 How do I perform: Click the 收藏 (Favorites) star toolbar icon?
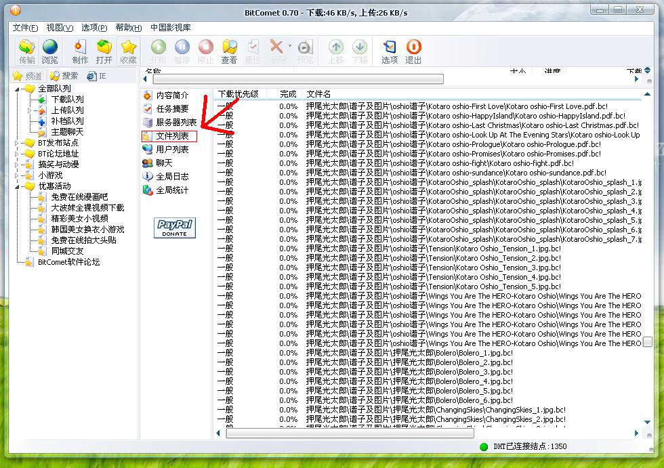coord(128,51)
